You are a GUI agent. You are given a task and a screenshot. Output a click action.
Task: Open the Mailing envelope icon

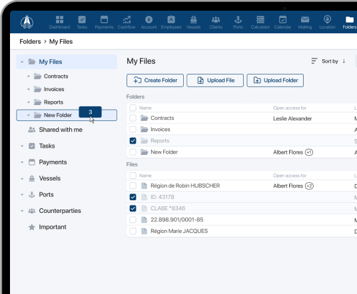tap(305, 20)
